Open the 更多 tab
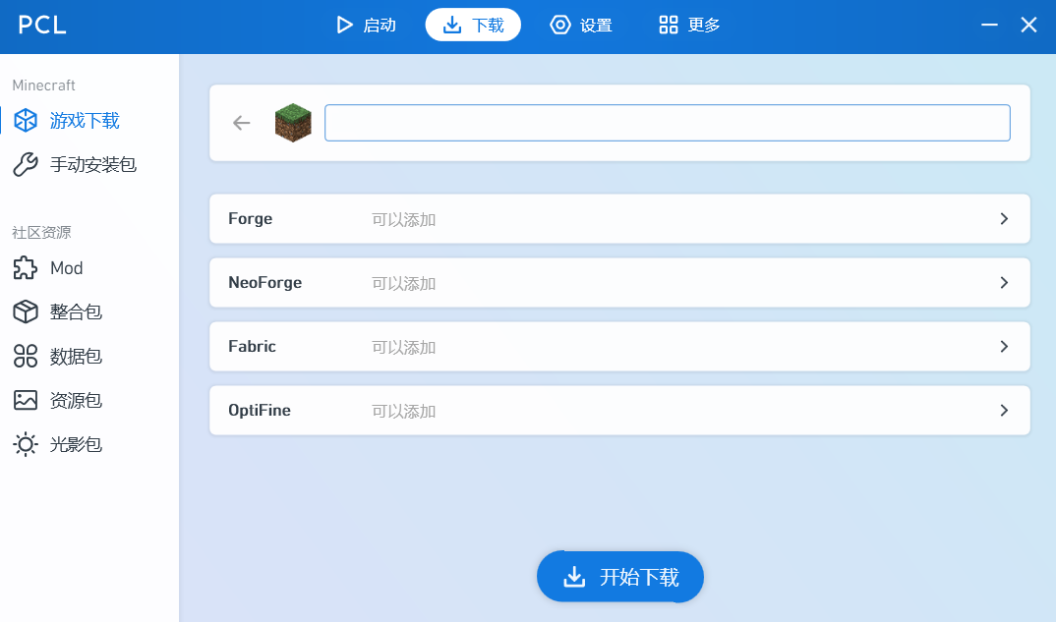 [689, 25]
